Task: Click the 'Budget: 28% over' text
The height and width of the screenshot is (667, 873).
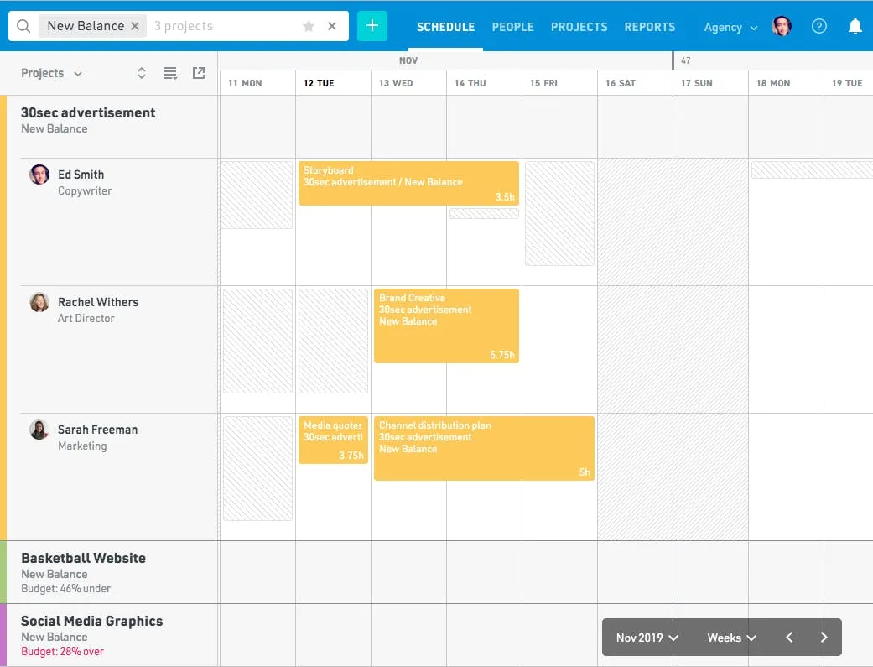Action: (x=62, y=651)
